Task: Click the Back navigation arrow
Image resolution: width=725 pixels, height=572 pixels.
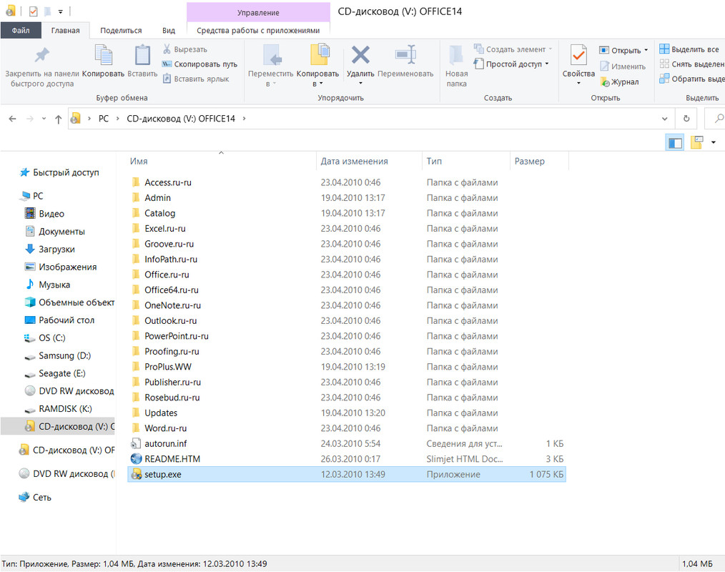Action: (x=12, y=119)
